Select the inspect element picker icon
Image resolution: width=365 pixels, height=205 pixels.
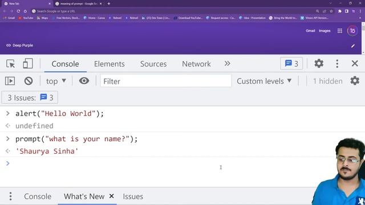coord(10,64)
